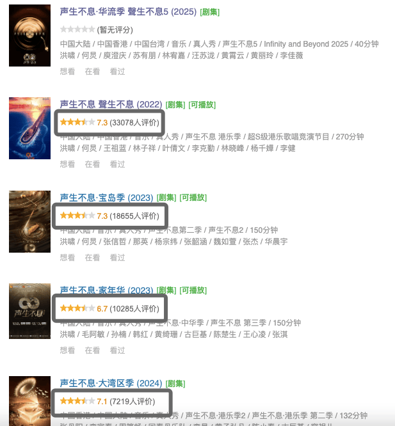This screenshot has width=395, height=426.
Task: Mark 家年华 as 想看
Action: [x=67, y=350]
